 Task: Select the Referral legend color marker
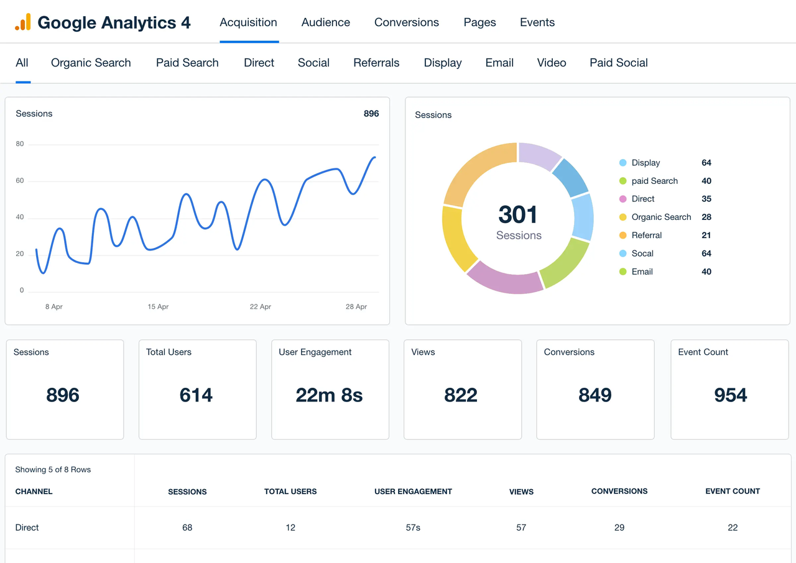tap(622, 235)
